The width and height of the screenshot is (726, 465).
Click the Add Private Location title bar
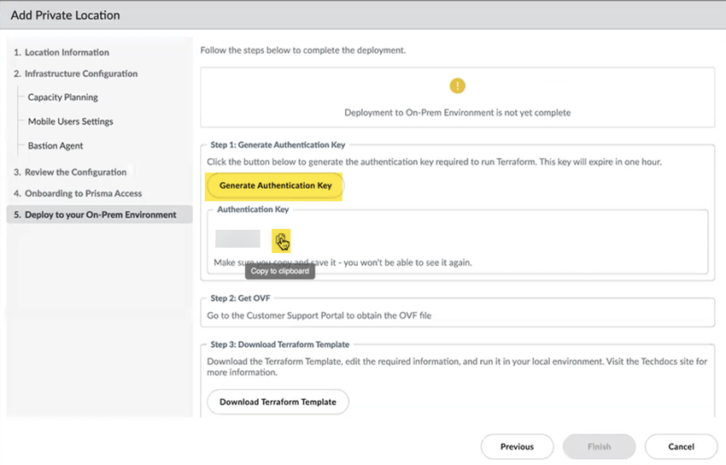click(66, 15)
